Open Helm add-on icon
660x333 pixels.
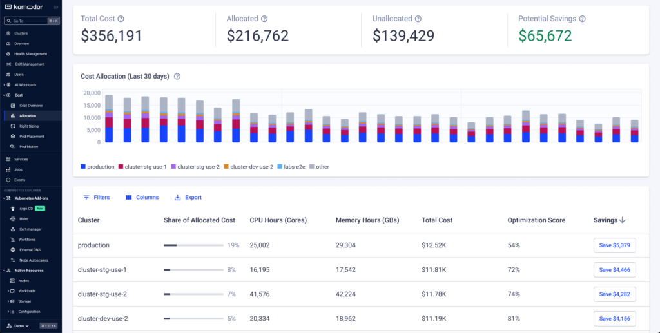(13, 219)
